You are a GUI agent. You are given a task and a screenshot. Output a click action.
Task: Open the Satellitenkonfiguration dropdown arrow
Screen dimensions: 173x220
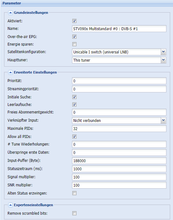click(163, 52)
